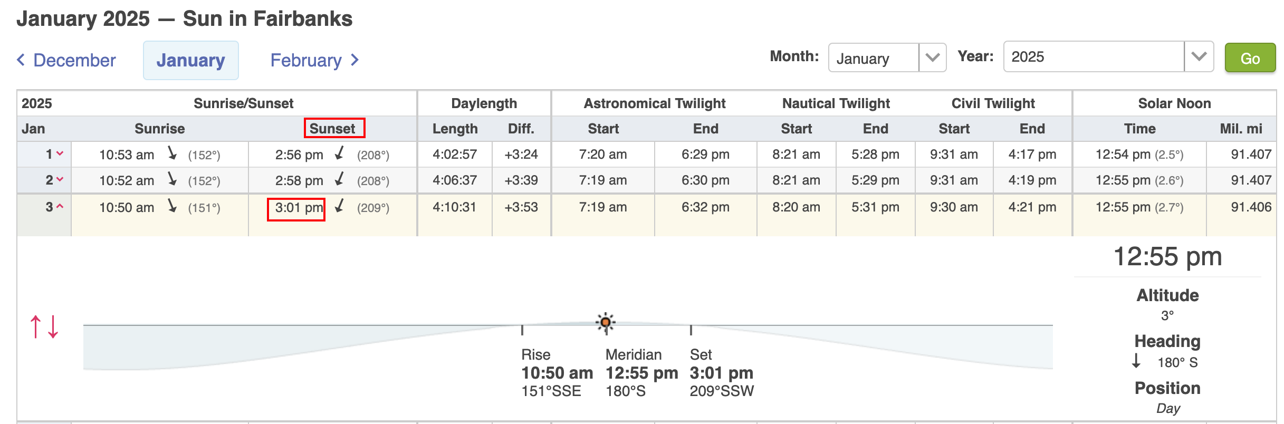Click the right chevron after February
Image resolution: width=1284 pixels, height=424 pixels.
click(355, 60)
